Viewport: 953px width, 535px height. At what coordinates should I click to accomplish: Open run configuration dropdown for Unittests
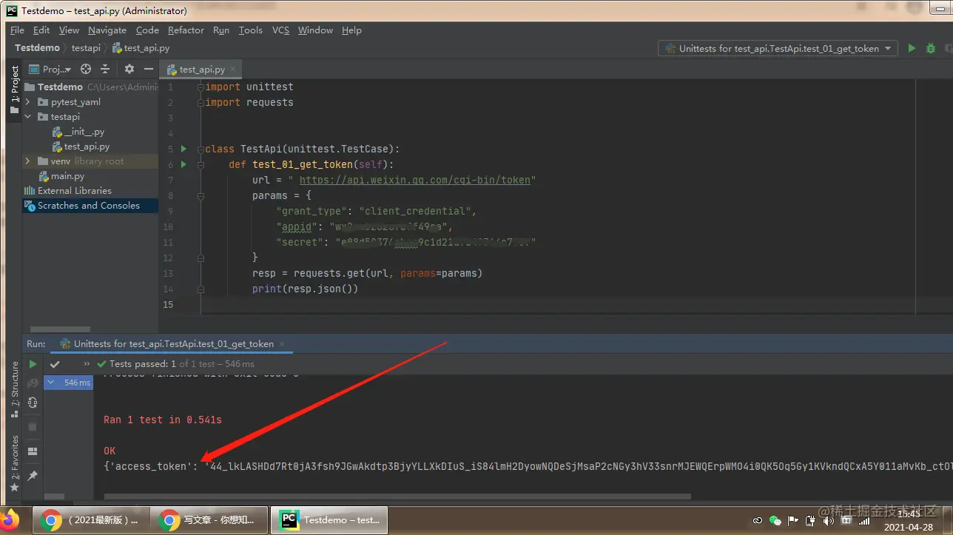coord(778,48)
